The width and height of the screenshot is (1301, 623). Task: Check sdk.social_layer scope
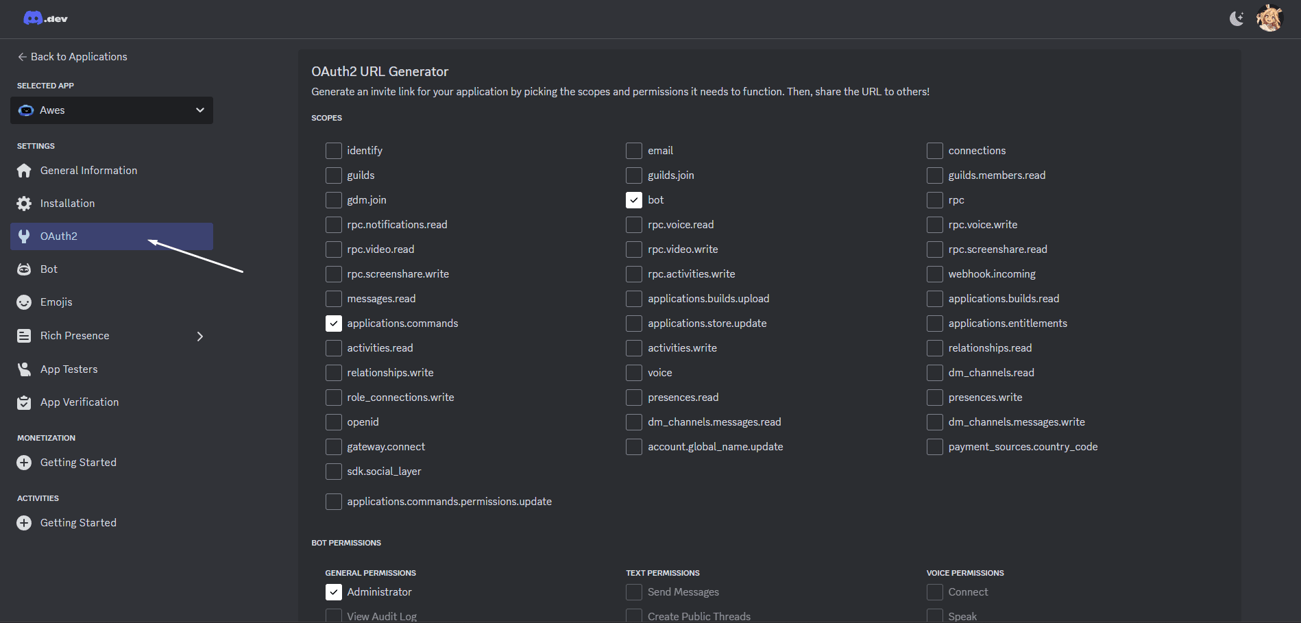point(334,472)
